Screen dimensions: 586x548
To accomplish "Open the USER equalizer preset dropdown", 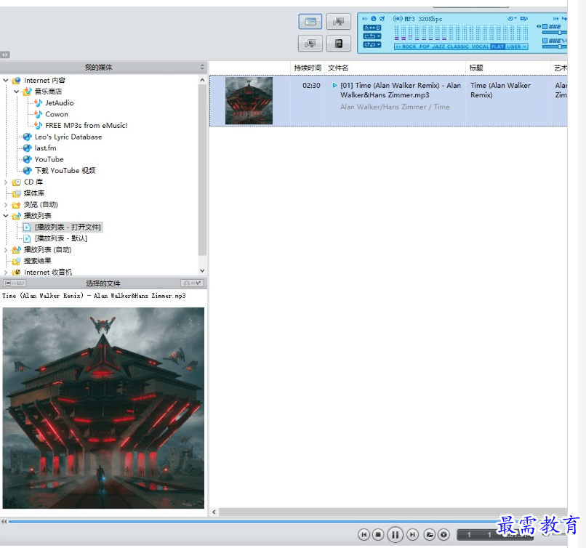I will click(x=516, y=47).
